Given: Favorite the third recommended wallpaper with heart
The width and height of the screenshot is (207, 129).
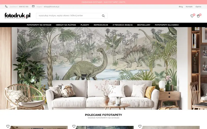Looking at the screenshot, I should point(140,126).
